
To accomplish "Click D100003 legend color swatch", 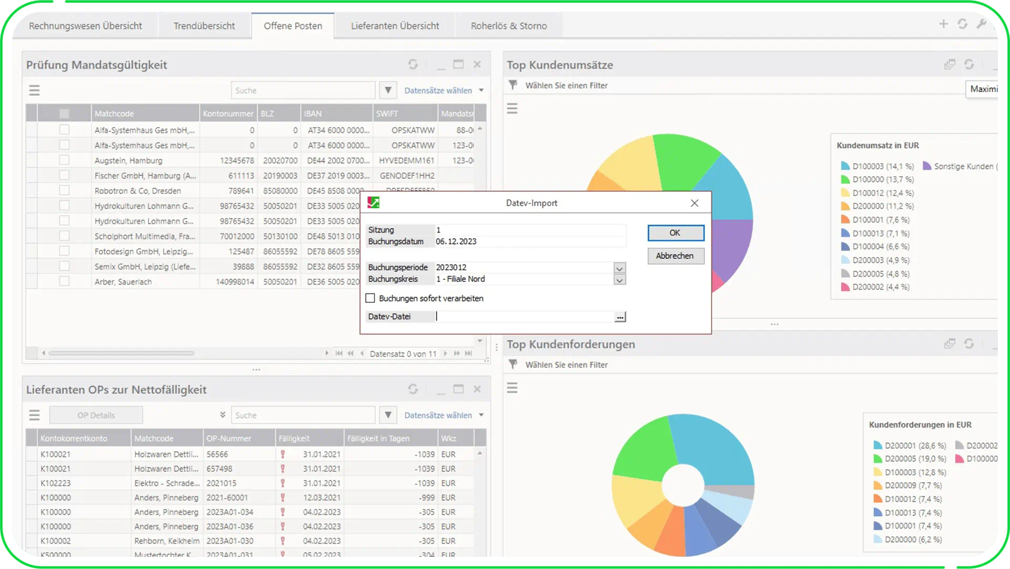I will coord(845,166).
